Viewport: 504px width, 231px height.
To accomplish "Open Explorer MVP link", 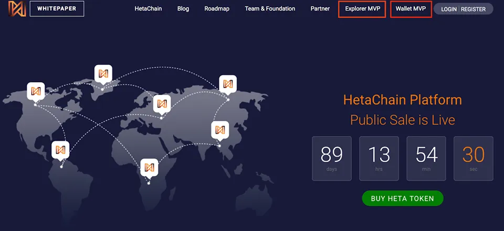I will click(x=362, y=9).
